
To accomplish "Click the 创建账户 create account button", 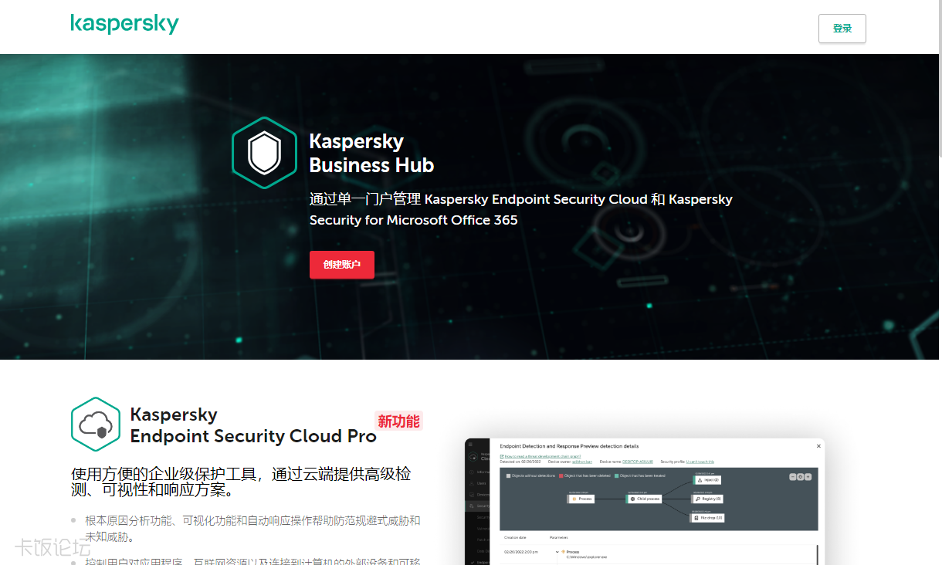I will (x=342, y=265).
